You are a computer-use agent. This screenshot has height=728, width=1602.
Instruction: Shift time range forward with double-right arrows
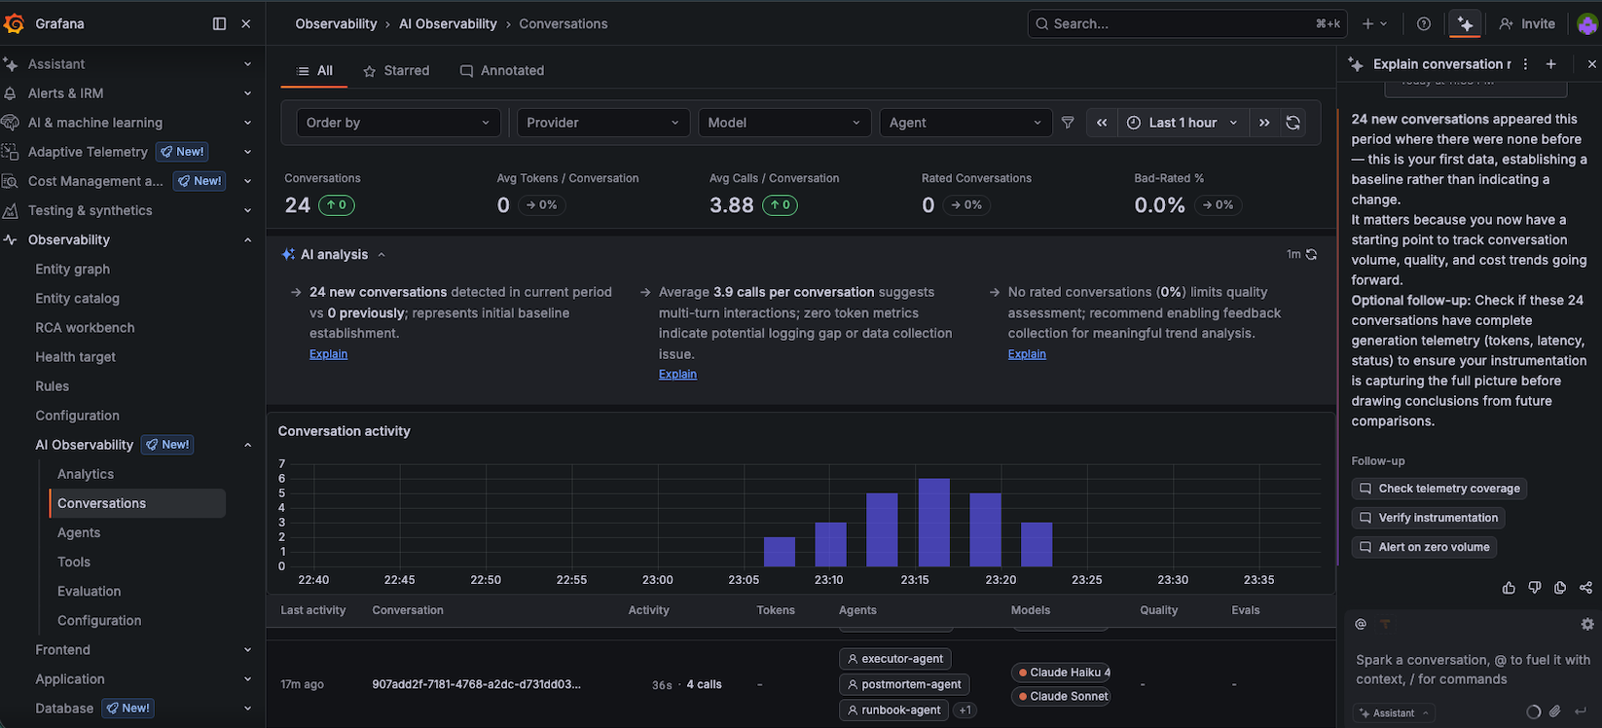[x=1264, y=123]
